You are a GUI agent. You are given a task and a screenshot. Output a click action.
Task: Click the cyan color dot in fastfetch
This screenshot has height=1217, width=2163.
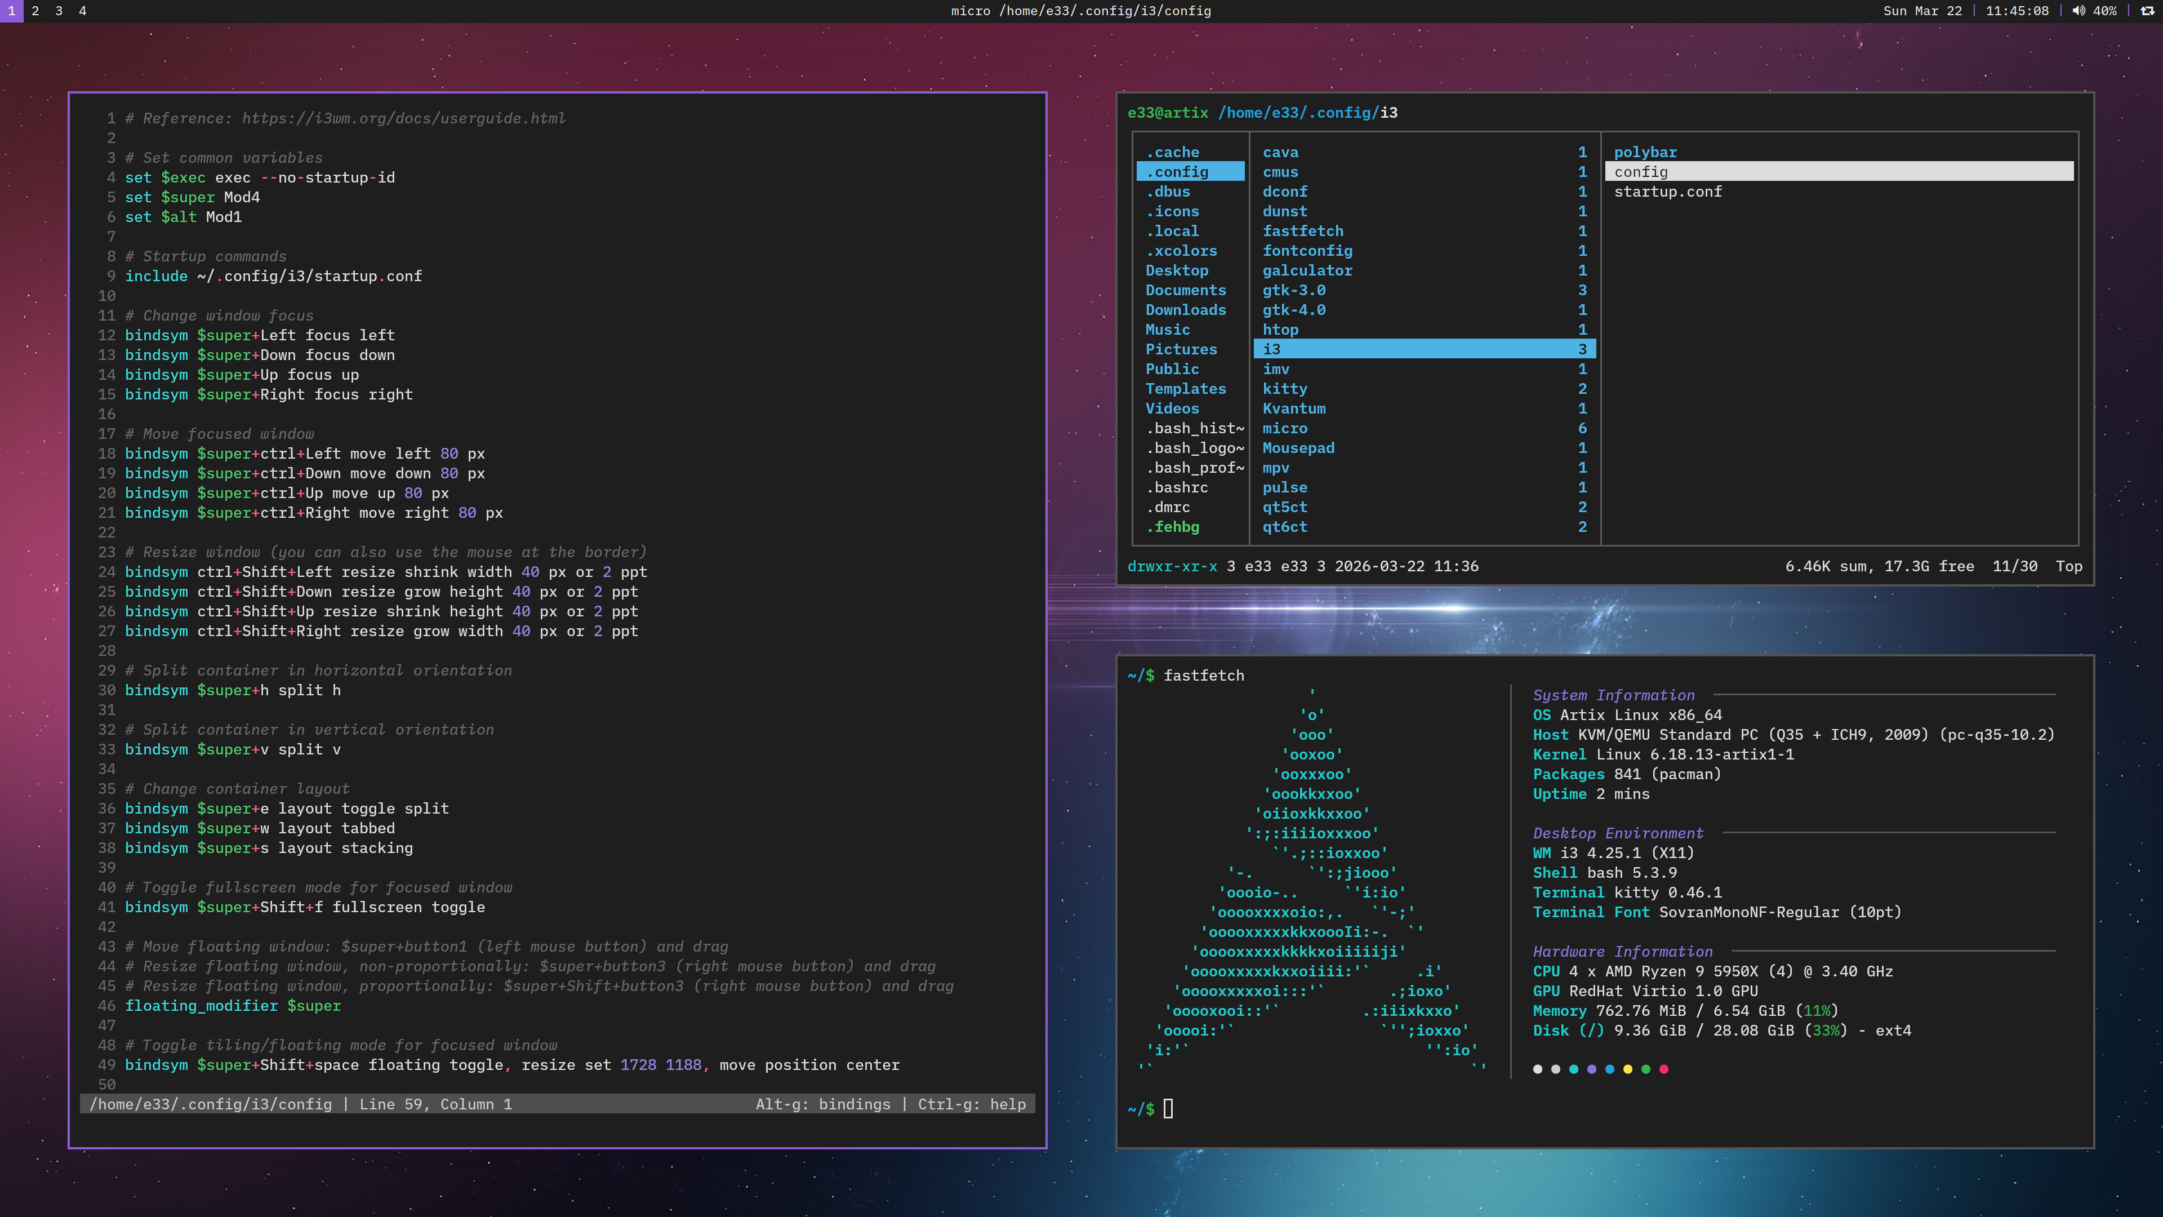[1574, 1069]
